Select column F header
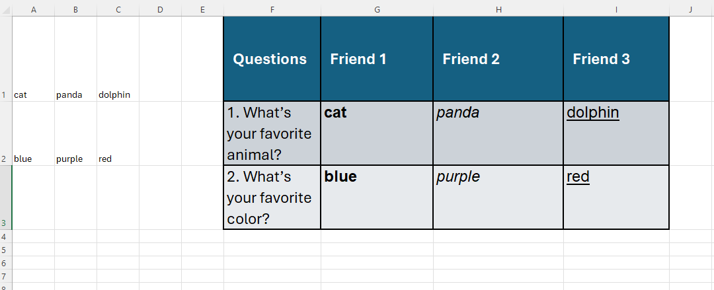 pyautogui.click(x=272, y=9)
